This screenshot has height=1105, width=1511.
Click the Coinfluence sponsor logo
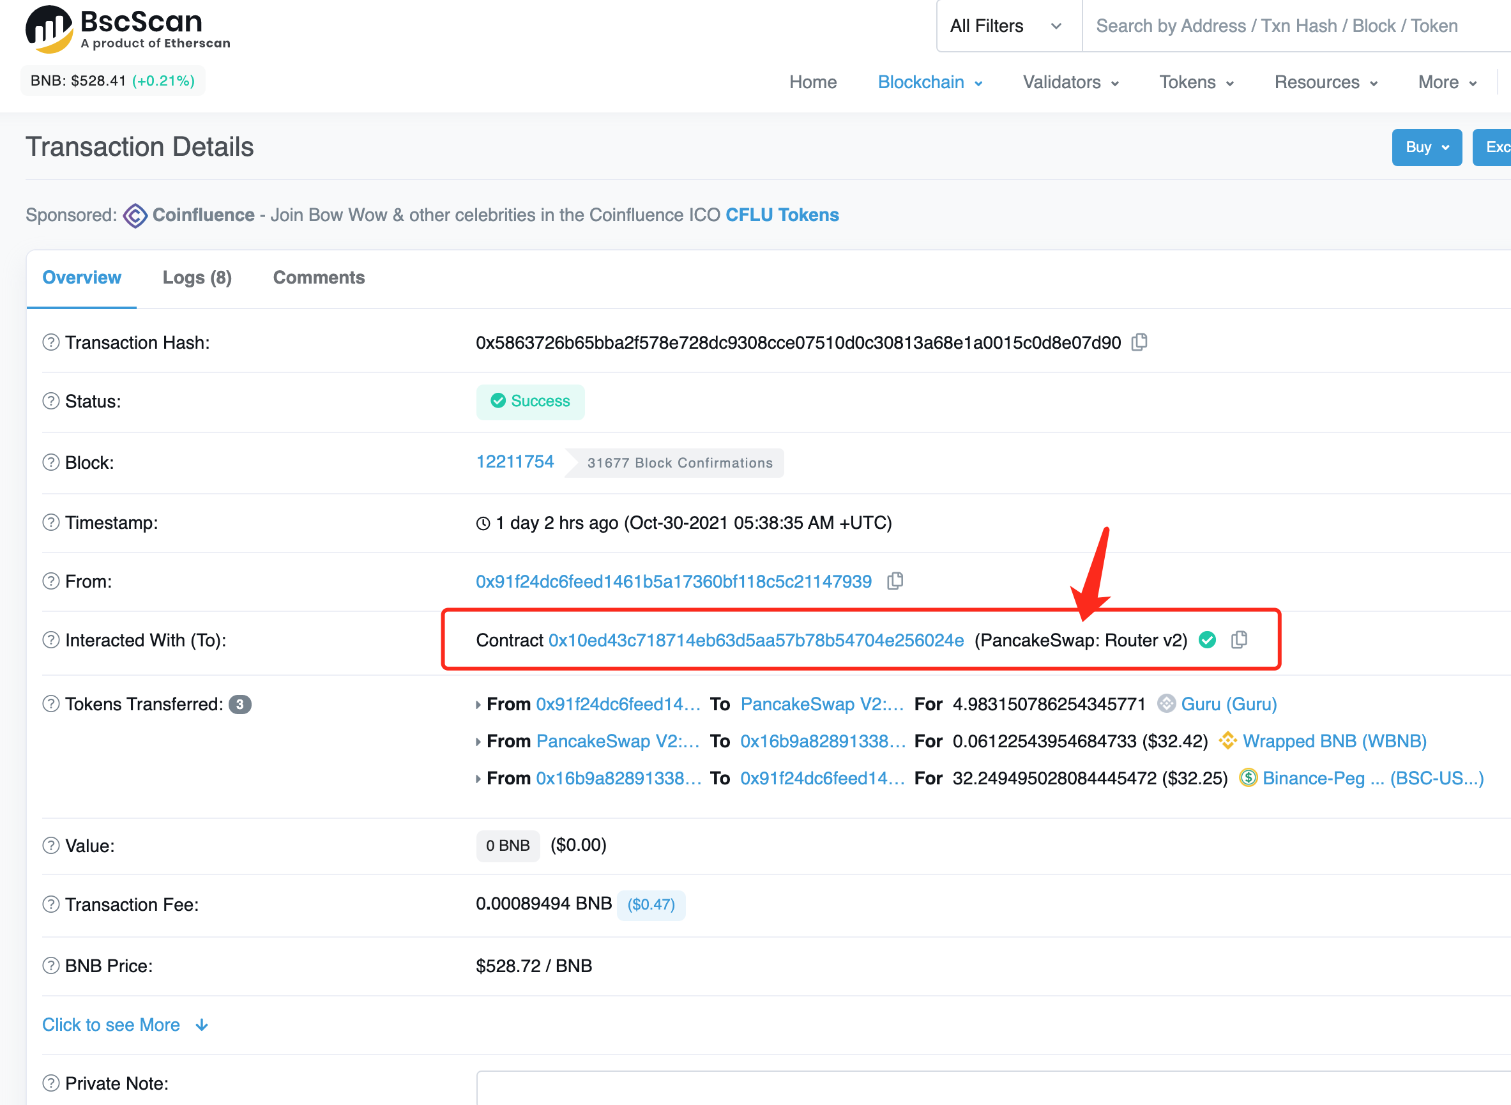click(135, 215)
